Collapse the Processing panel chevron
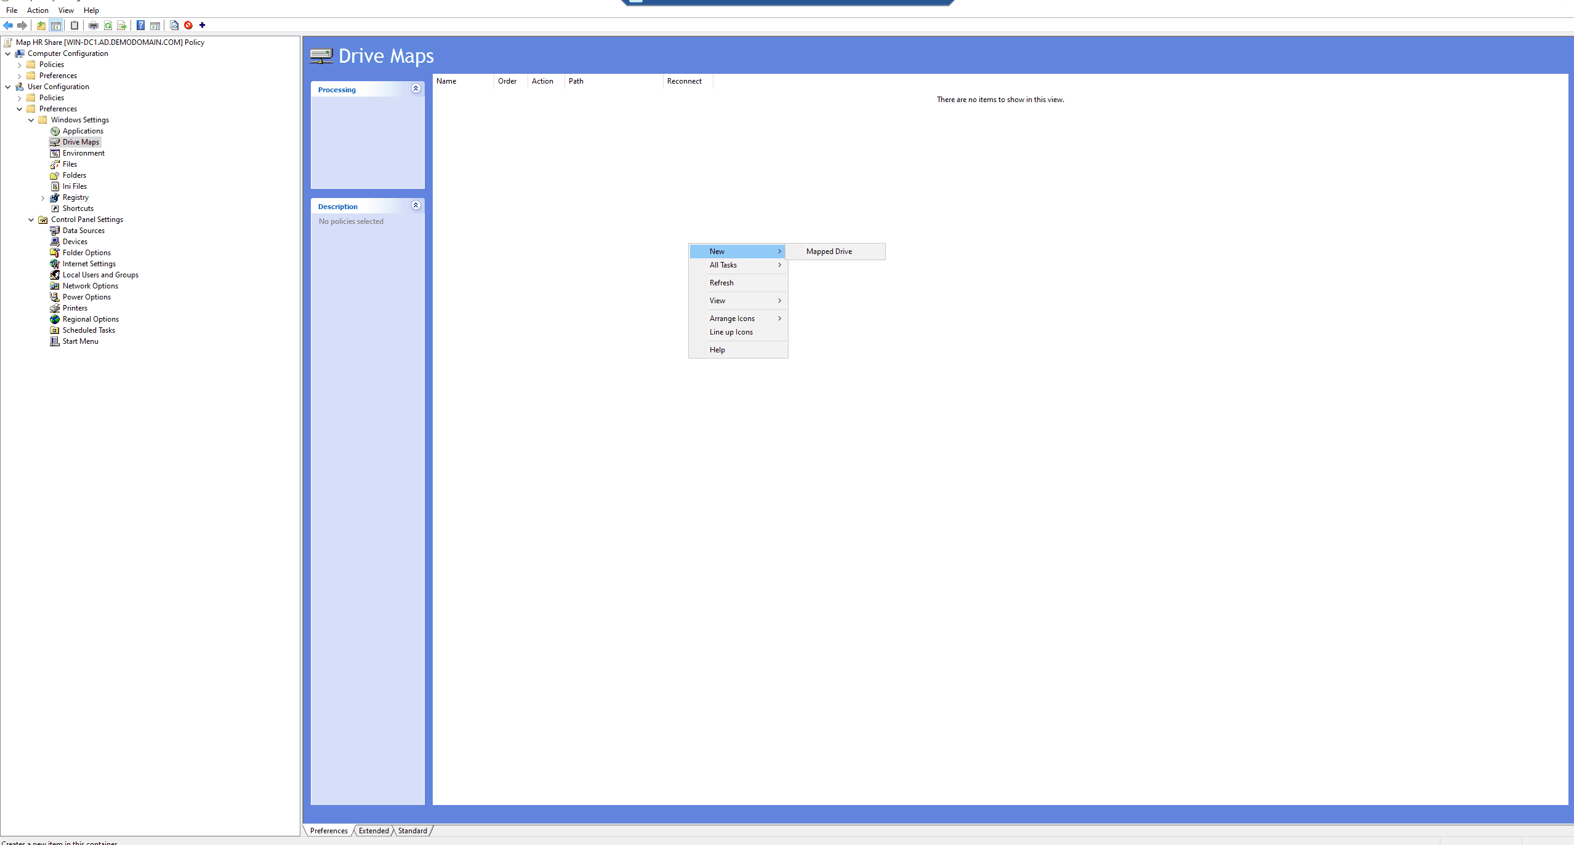1574x845 pixels. pyautogui.click(x=416, y=89)
